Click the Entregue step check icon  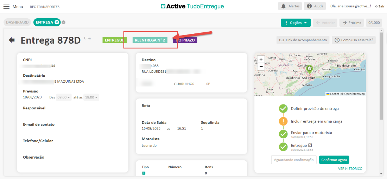(283, 147)
